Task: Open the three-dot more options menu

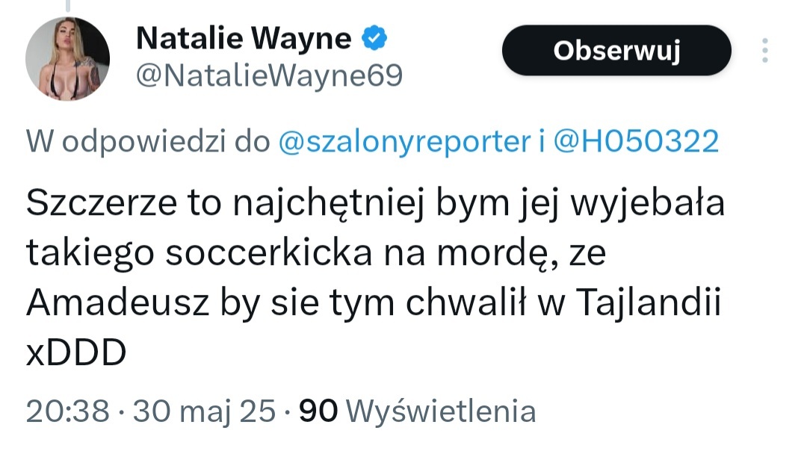Action: pyautogui.click(x=764, y=50)
